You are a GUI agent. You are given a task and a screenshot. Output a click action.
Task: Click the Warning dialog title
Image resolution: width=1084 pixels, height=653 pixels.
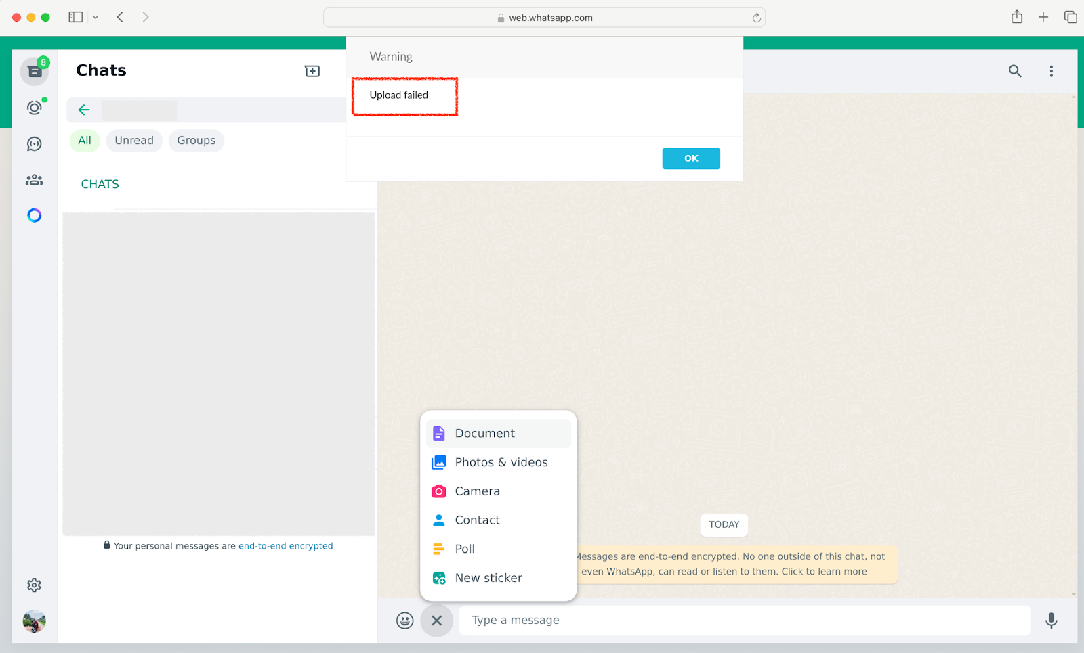391,57
